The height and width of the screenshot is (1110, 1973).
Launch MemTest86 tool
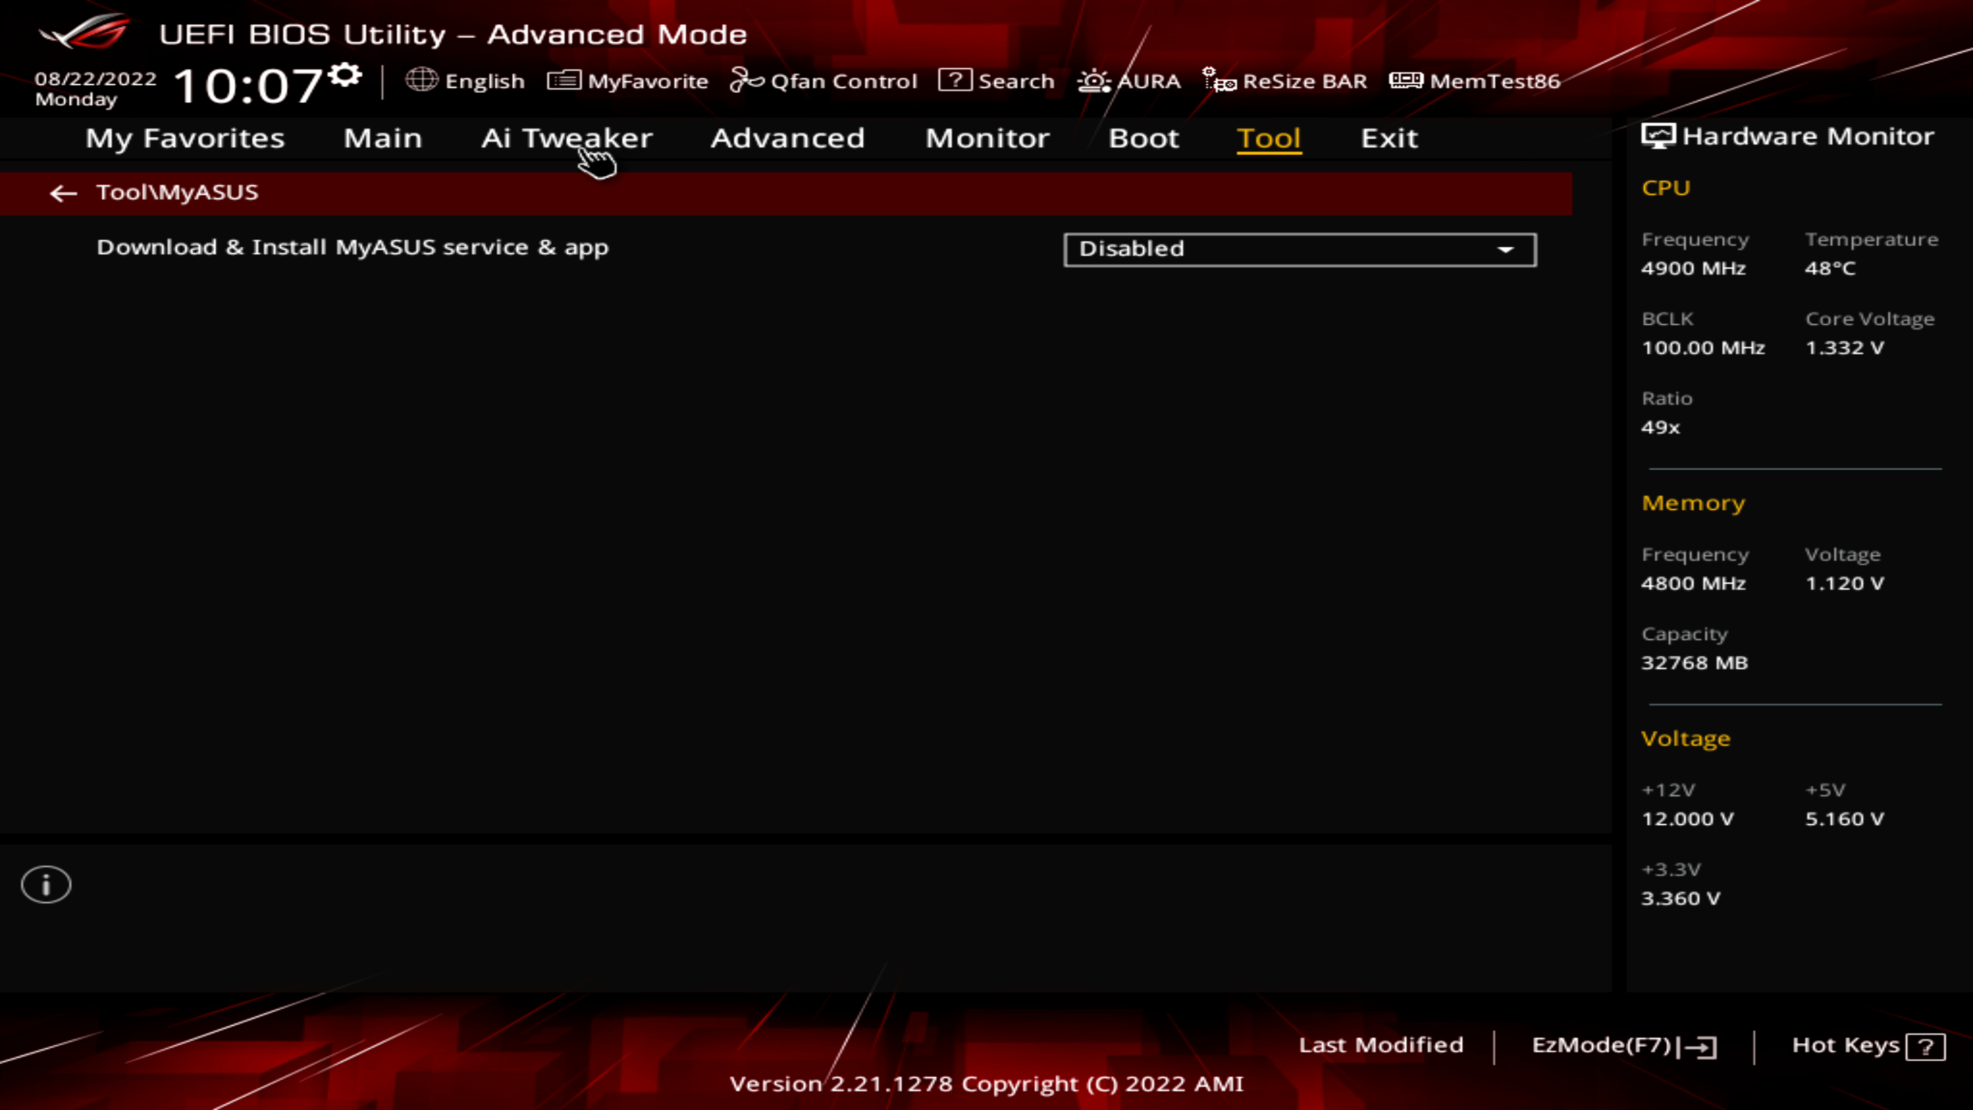[1476, 80]
